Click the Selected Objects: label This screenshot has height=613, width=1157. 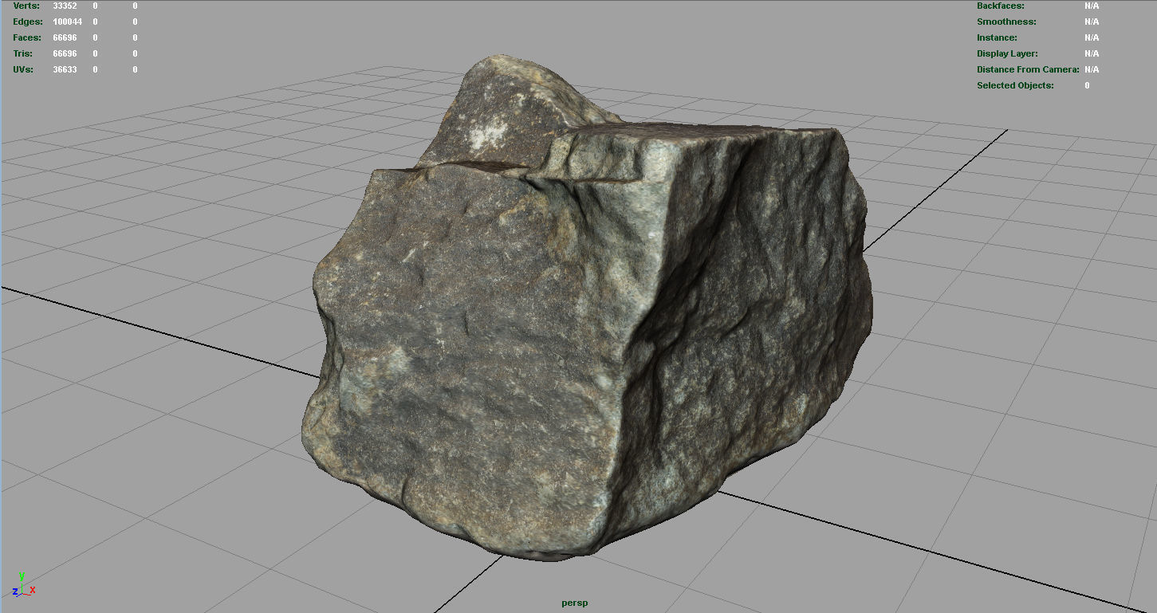click(x=1015, y=85)
